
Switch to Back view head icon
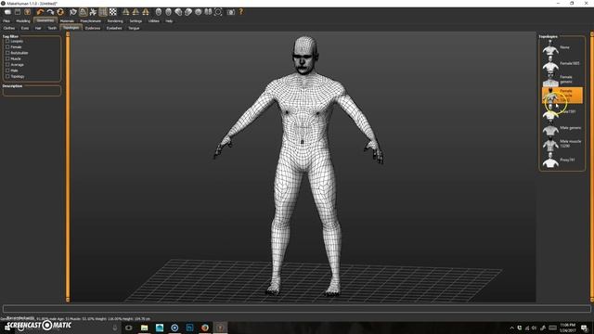168,12
